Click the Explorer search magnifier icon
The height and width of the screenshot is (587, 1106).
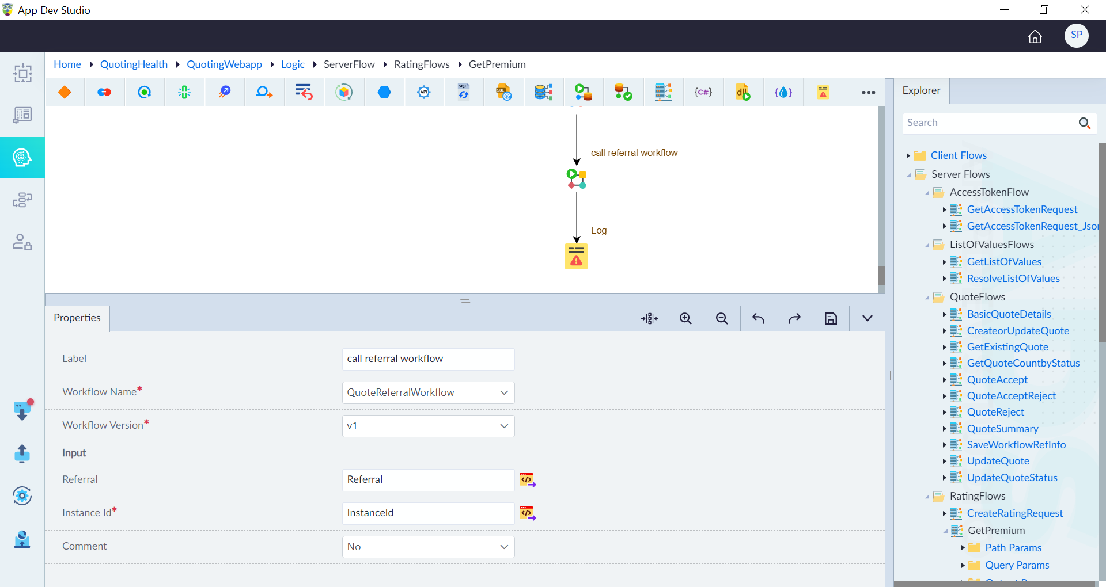point(1085,123)
